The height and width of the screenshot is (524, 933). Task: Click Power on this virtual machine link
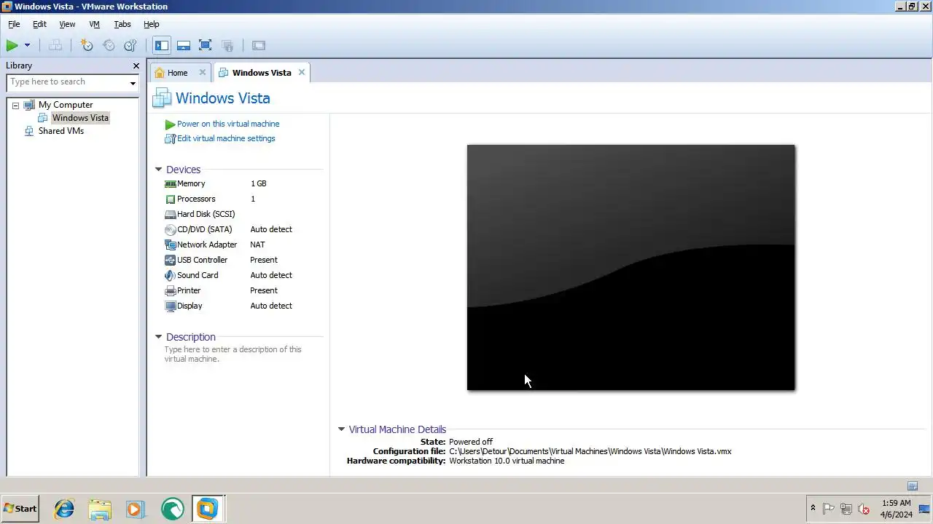[x=228, y=124]
